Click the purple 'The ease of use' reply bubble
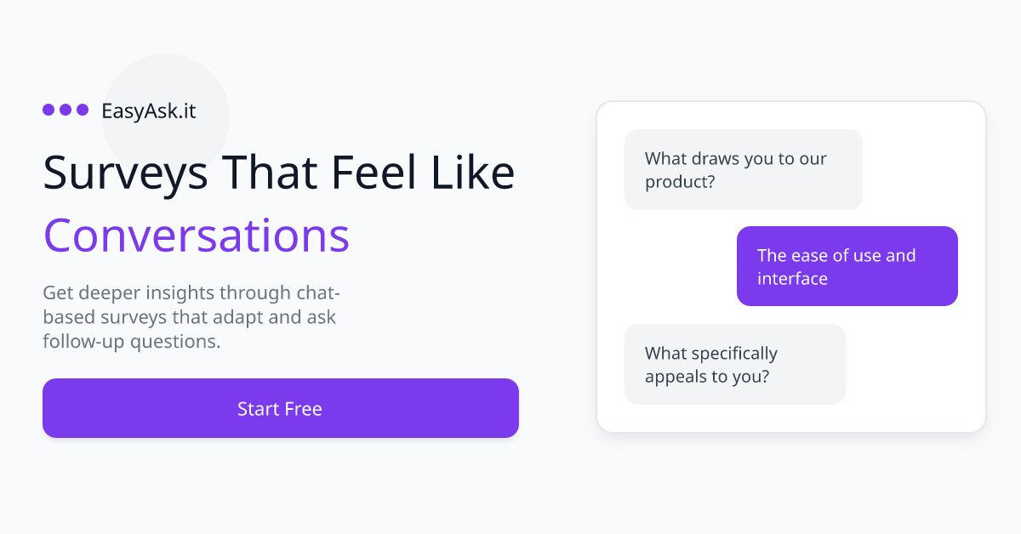The image size is (1021, 534). pos(847,266)
